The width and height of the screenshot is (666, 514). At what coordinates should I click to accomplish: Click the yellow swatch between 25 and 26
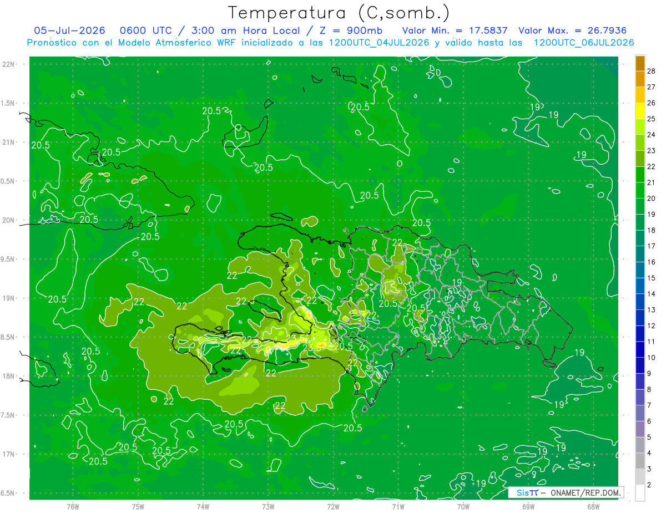click(x=640, y=111)
